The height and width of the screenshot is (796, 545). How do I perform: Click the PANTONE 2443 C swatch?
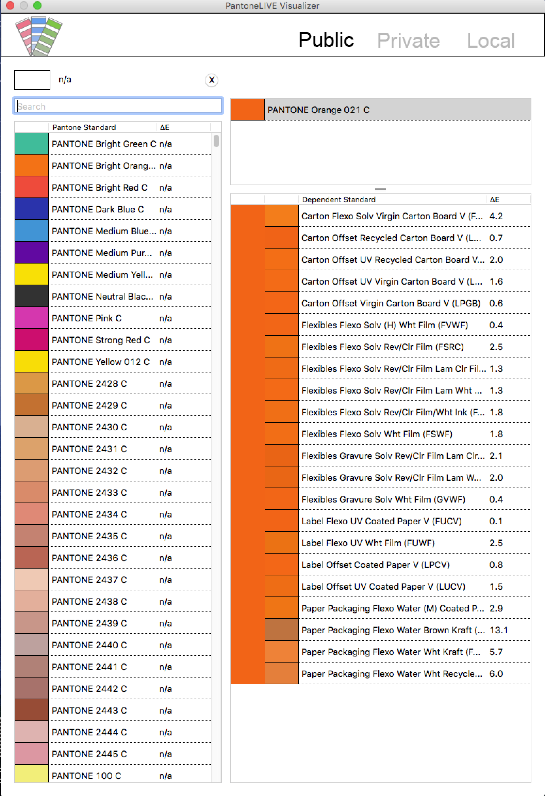point(32,710)
